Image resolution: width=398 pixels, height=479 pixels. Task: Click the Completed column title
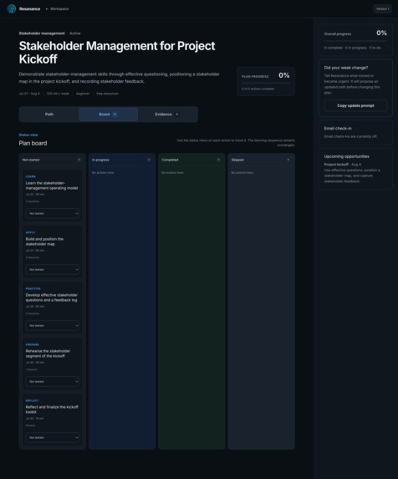(170, 160)
